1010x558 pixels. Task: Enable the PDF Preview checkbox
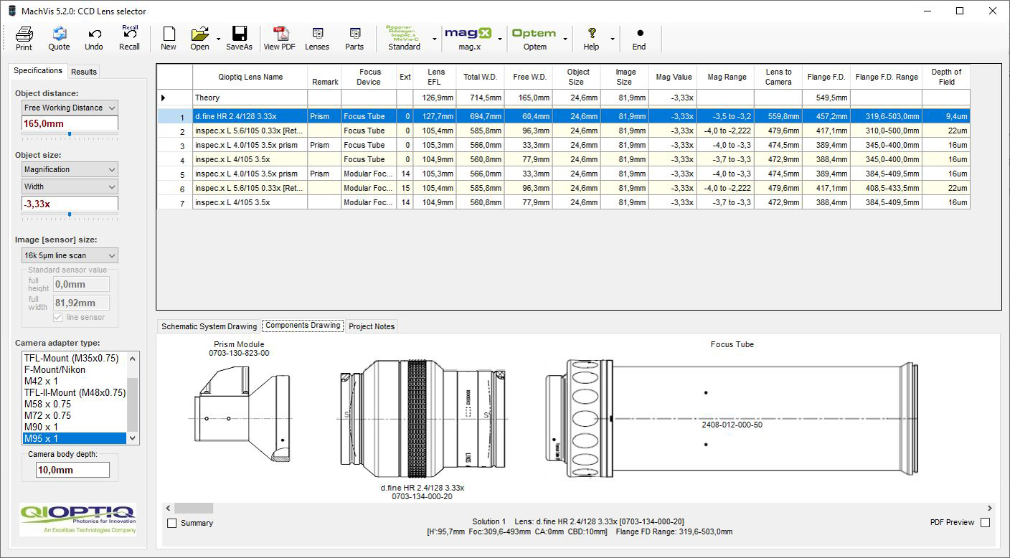(x=985, y=522)
